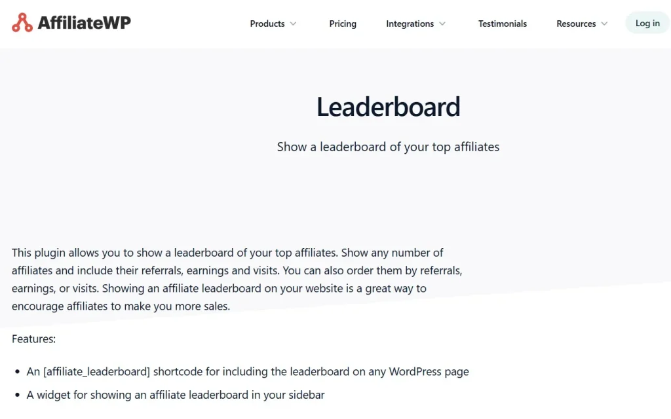Select the [affiliate_leaderboard] shortcode bullet text
The image size is (671, 419).
click(x=248, y=371)
